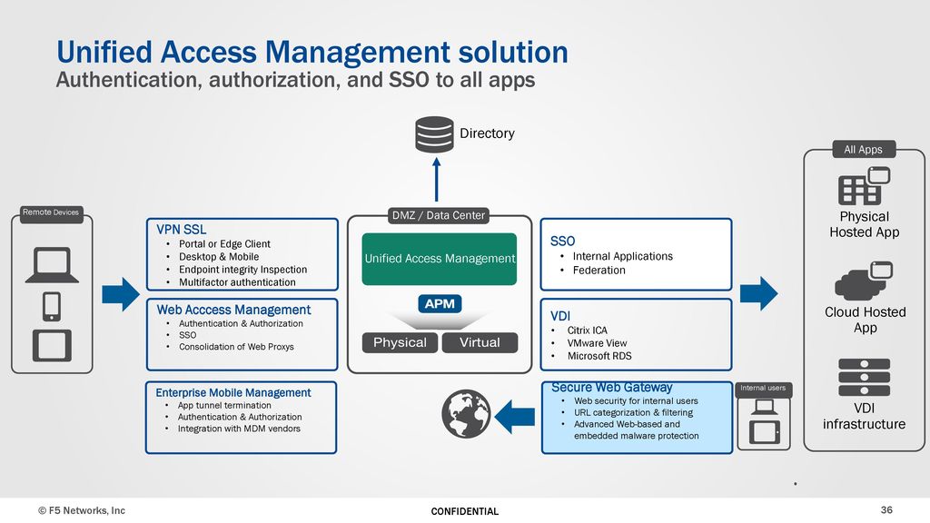Click the Virtual button in DMZ box
This screenshot has height=523, width=930.
coord(480,342)
